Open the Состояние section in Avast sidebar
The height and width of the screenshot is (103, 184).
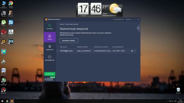tap(50, 27)
